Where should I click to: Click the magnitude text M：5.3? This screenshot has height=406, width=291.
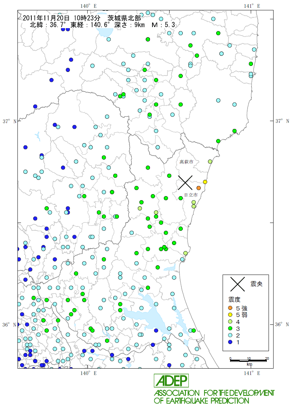tap(163, 25)
